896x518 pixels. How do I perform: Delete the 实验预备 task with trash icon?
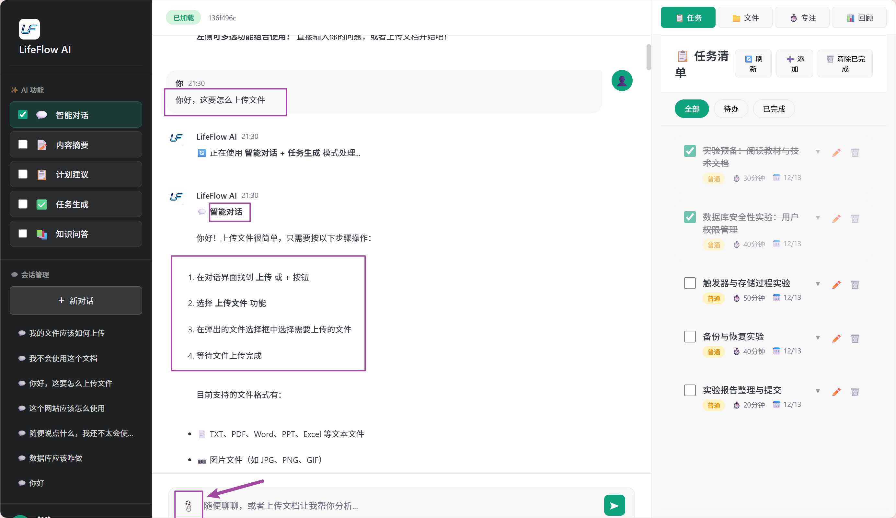(855, 153)
